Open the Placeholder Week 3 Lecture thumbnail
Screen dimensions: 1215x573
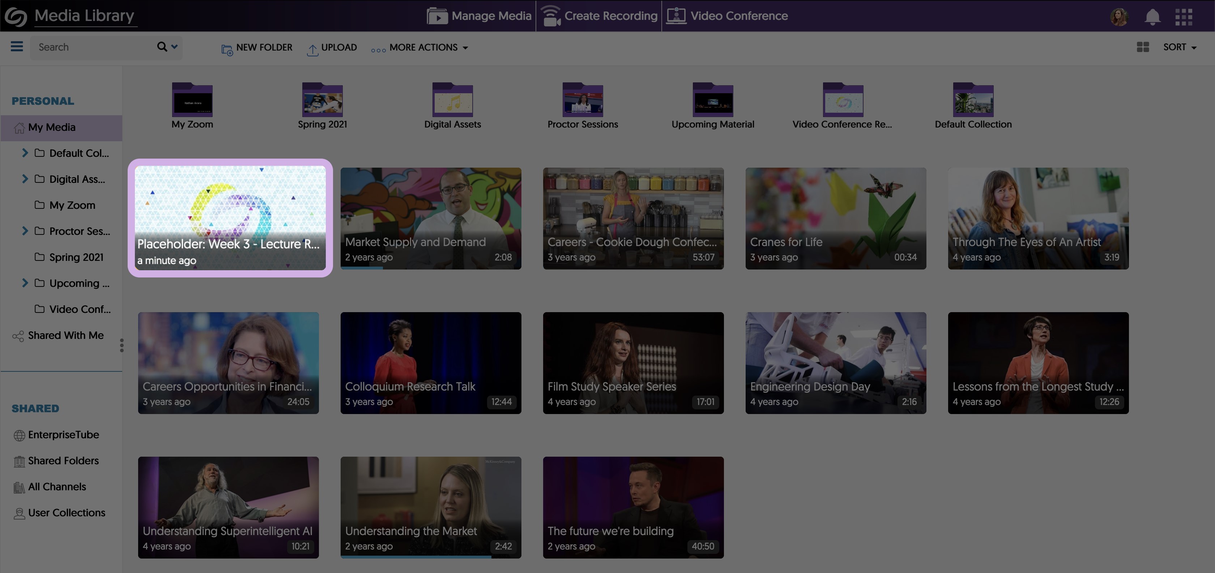coord(230,218)
